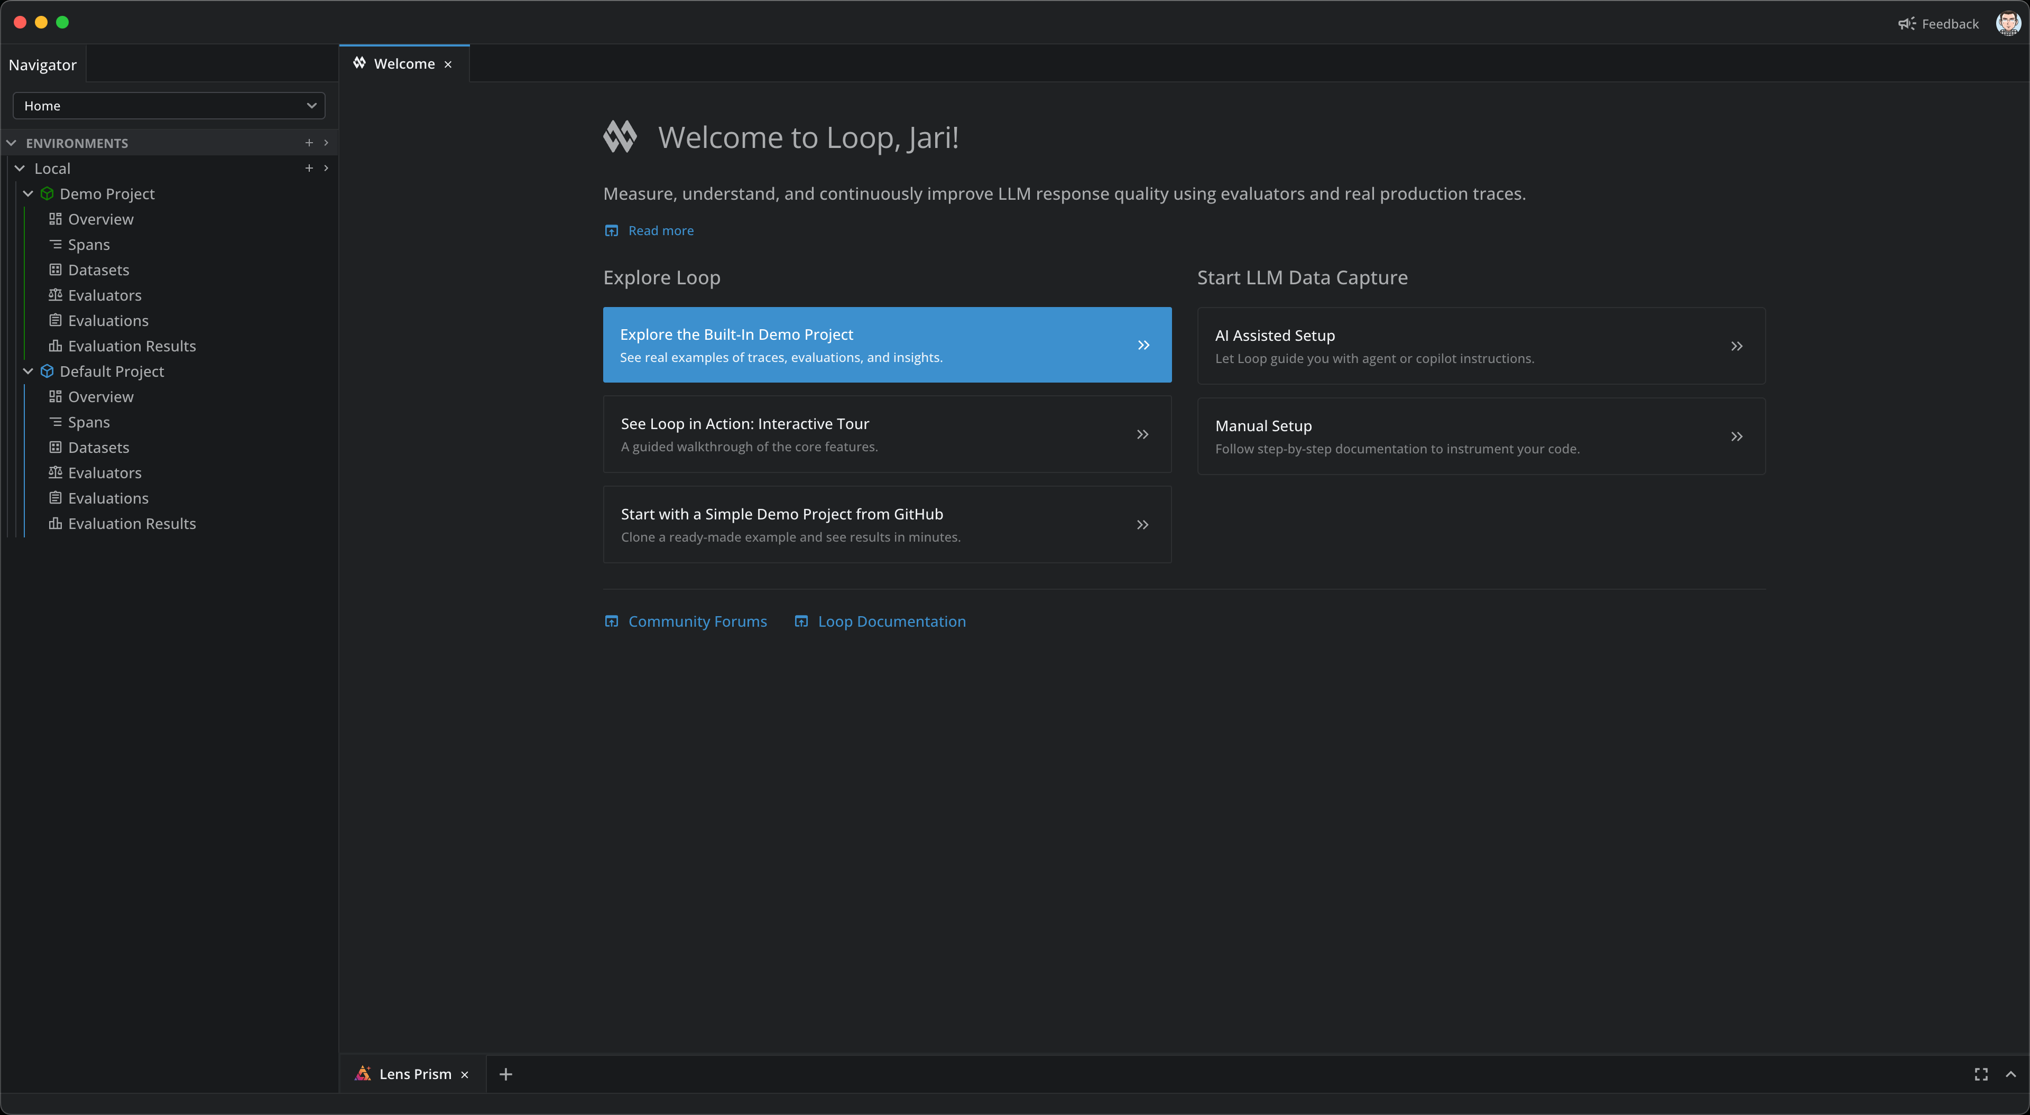Click the plus icon beside ENVIRONMENTS
Screen dimensions: 2030x1115
[309, 143]
